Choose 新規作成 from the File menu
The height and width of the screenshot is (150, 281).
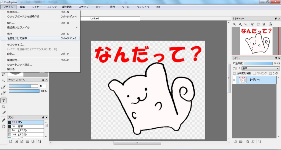coord(40,12)
